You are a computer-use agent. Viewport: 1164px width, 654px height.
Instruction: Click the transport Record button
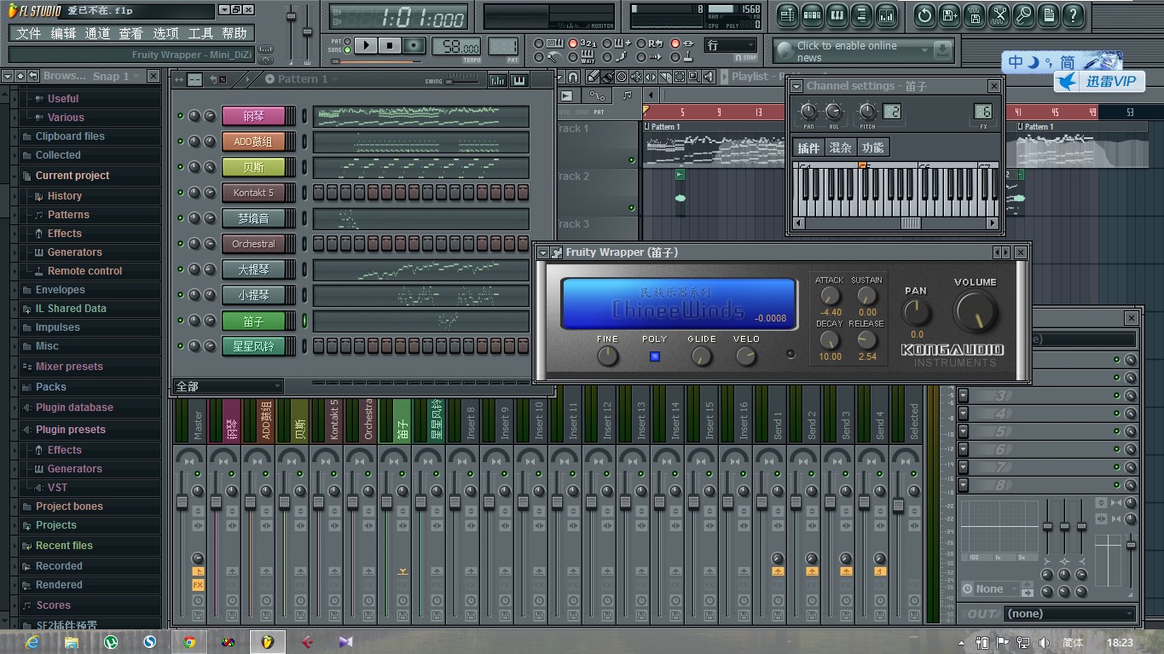414,45
